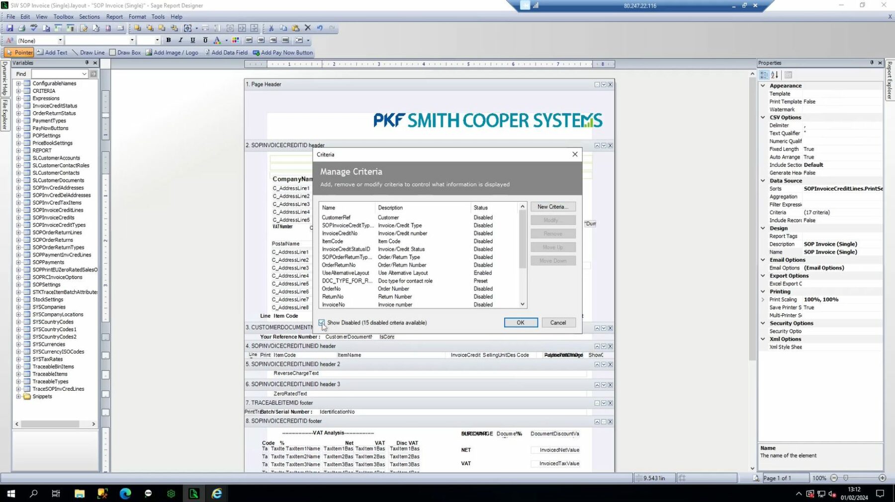Sort Properties alphabetically with the A-Z icon
The width and height of the screenshot is (895, 502).
pyautogui.click(x=775, y=75)
